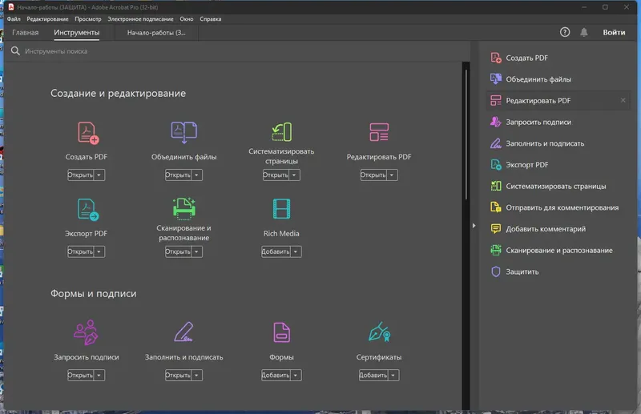Click the Сканирование и распознавание icon in the tools grid

click(184, 208)
